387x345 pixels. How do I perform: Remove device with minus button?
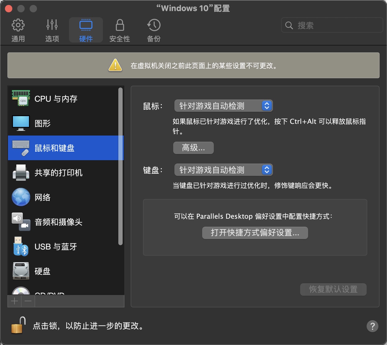(28, 301)
